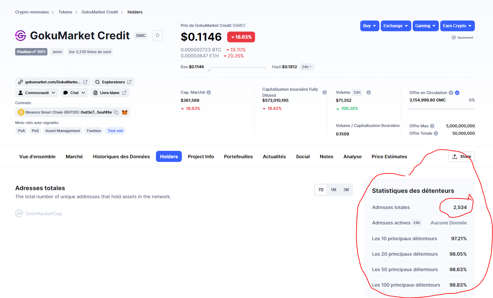Add GokuMarket Credit to watchlist star
This screenshot has width=493, height=298.
[x=157, y=35]
